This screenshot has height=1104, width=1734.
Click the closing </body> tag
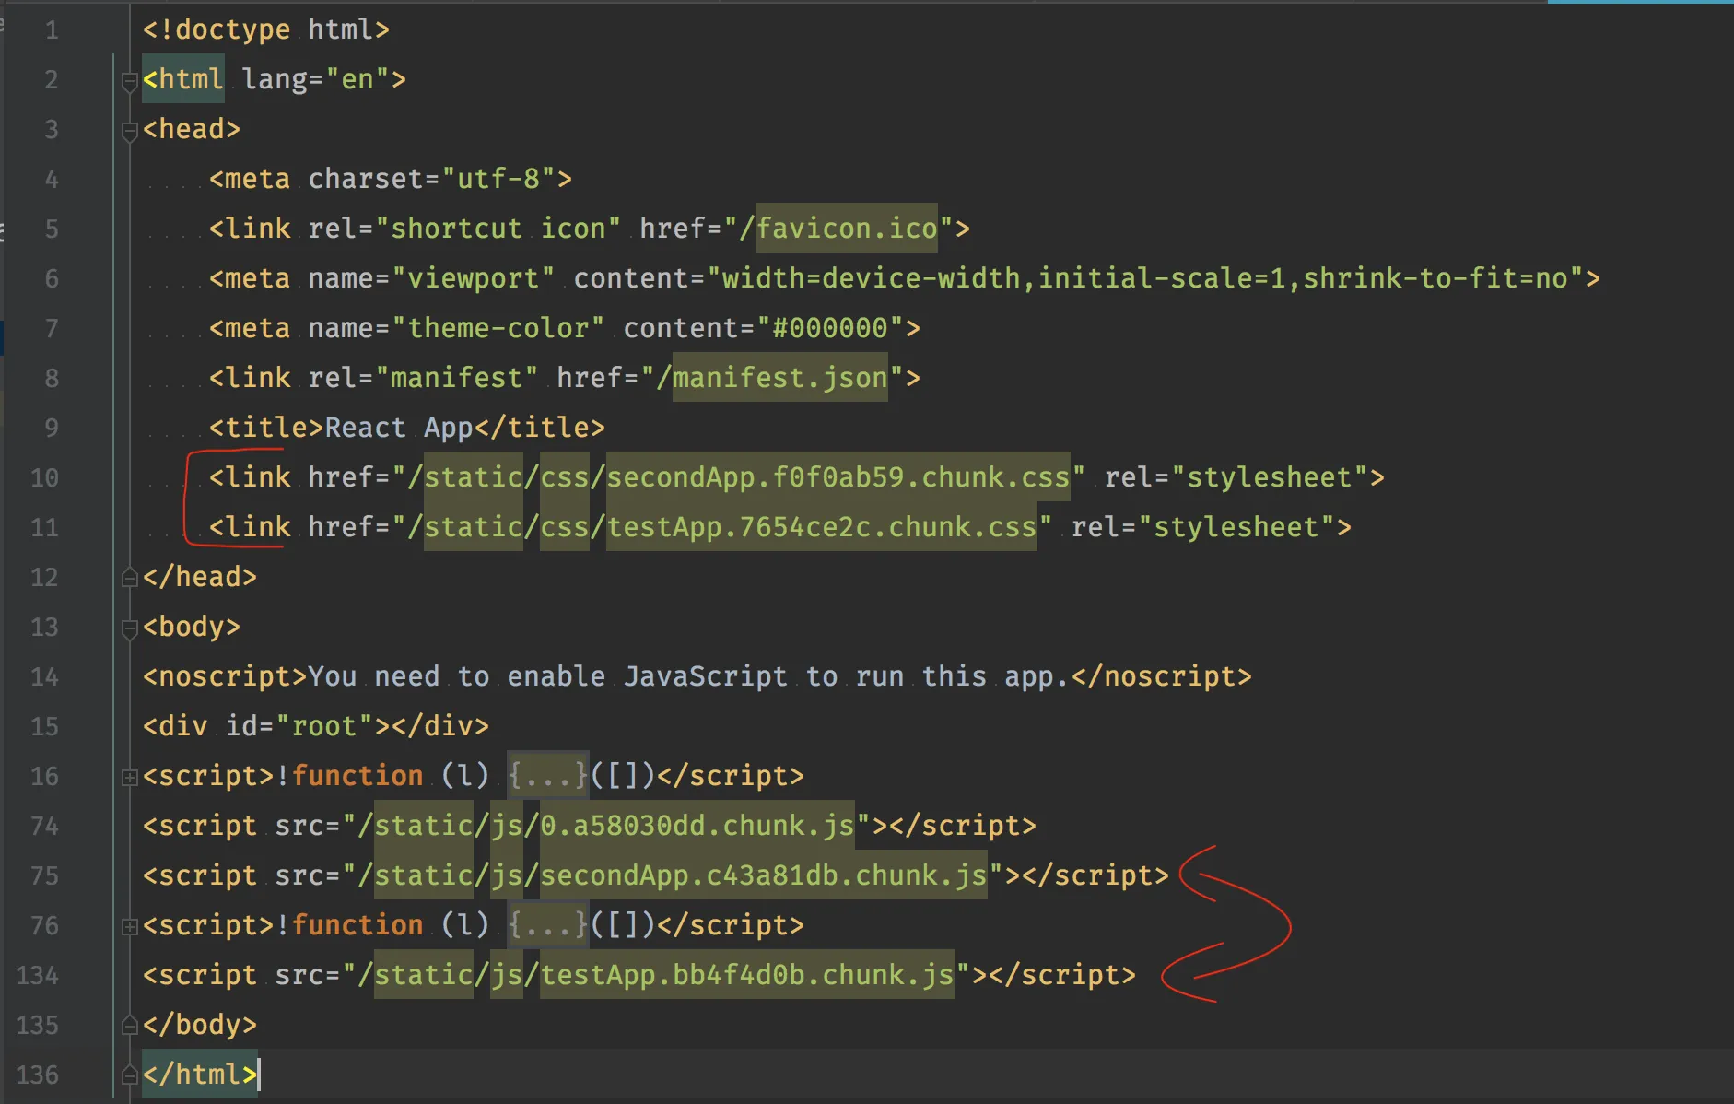click(x=200, y=1025)
